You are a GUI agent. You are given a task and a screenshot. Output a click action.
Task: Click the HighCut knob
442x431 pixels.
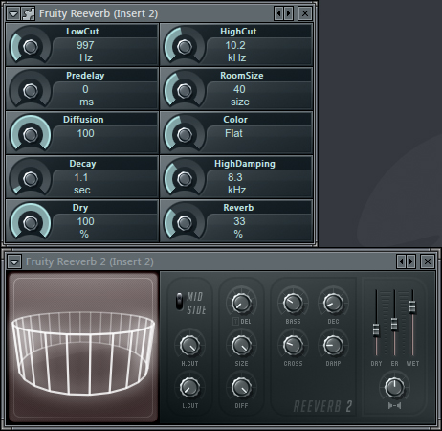185,47
